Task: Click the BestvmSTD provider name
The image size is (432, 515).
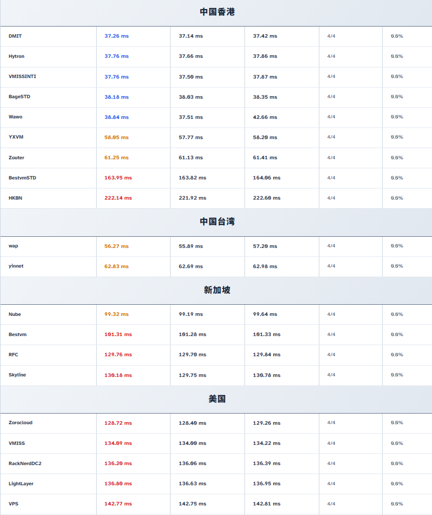Action: [x=22, y=178]
